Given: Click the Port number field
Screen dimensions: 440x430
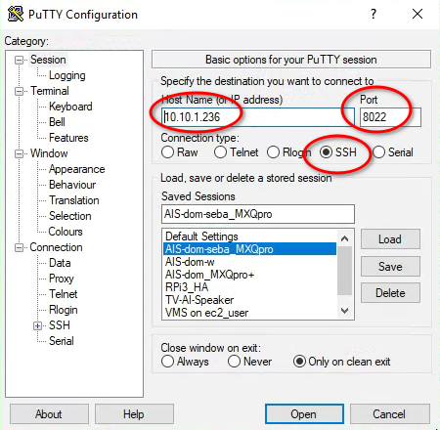Looking at the screenshot, I should [x=390, y=117].
